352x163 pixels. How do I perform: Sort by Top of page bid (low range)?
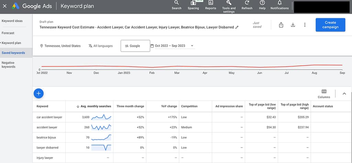pyautogui.click(x=262, y=106)
